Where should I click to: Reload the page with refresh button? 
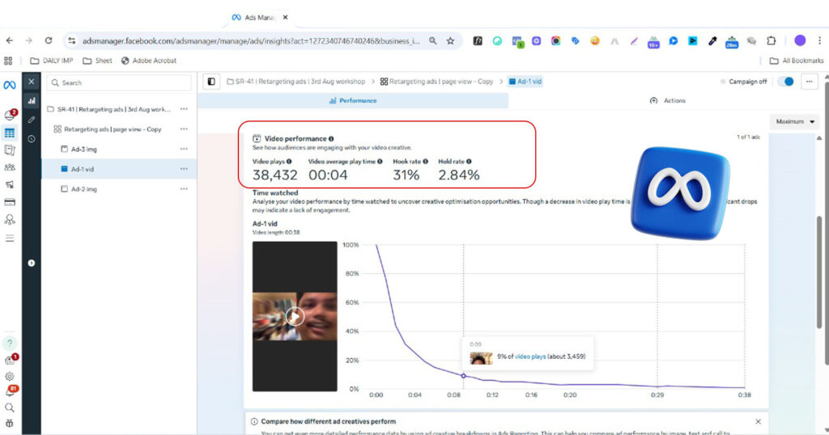click(x=48, y=40)
